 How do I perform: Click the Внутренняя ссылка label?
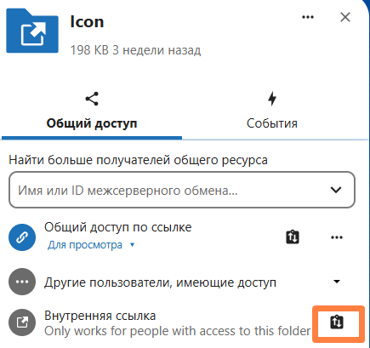coord(100,316)
